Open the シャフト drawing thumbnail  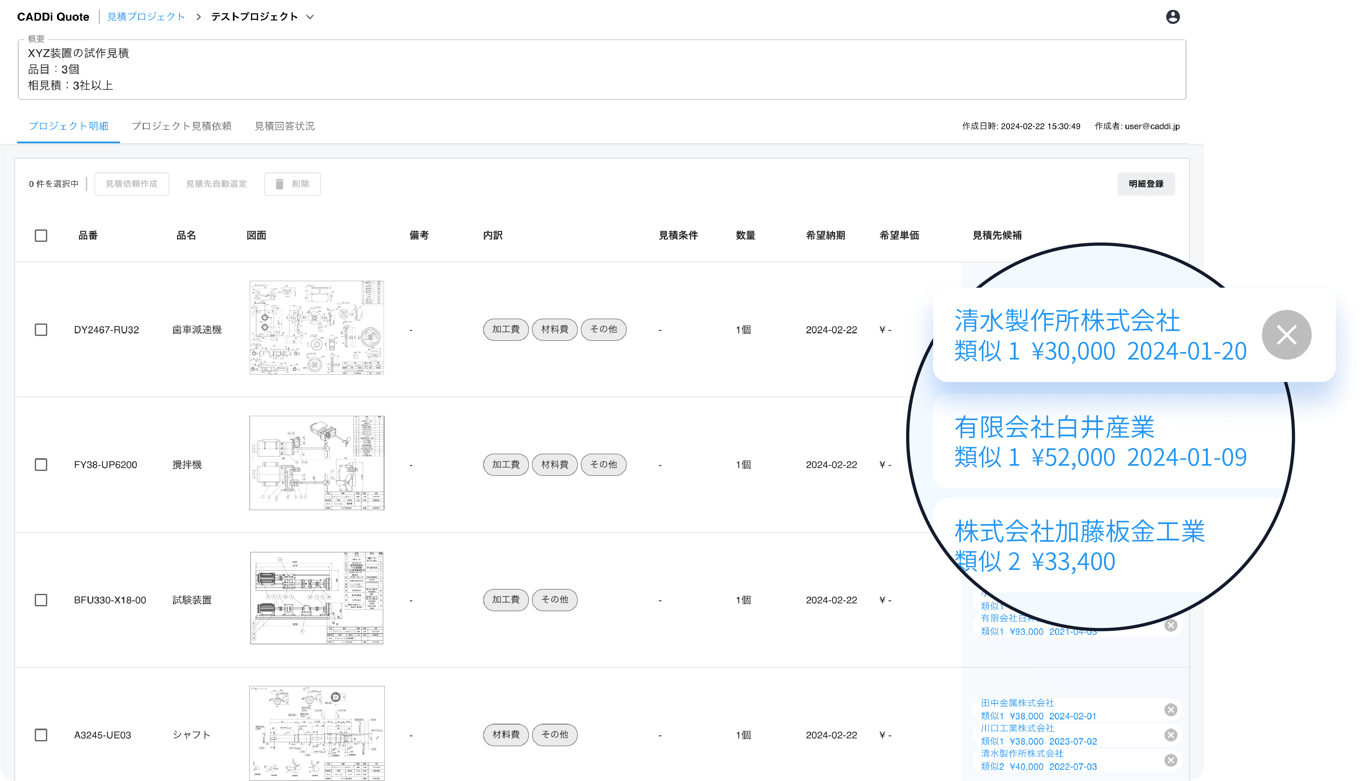316,733
